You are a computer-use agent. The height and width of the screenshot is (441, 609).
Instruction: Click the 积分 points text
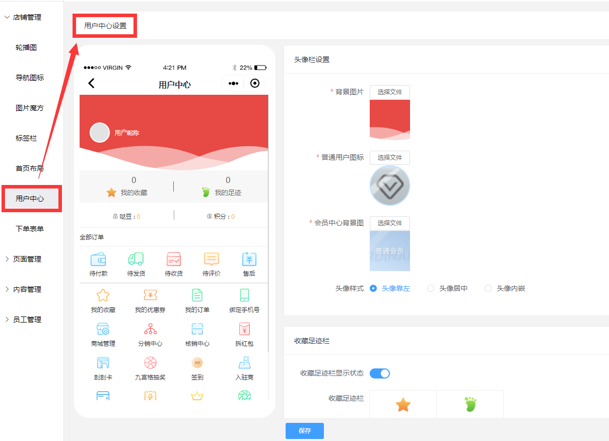221,216
